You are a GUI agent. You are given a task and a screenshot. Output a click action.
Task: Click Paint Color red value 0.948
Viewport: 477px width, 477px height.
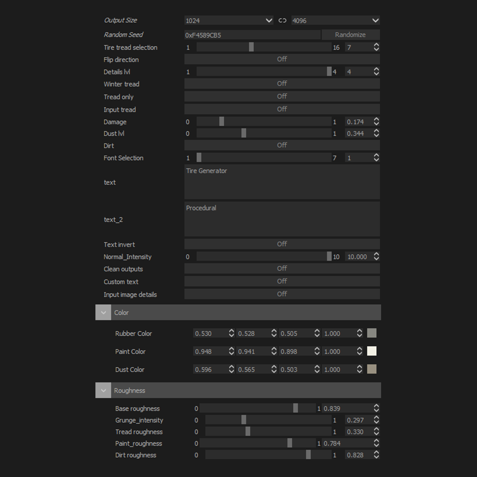[x=211, y=352]
